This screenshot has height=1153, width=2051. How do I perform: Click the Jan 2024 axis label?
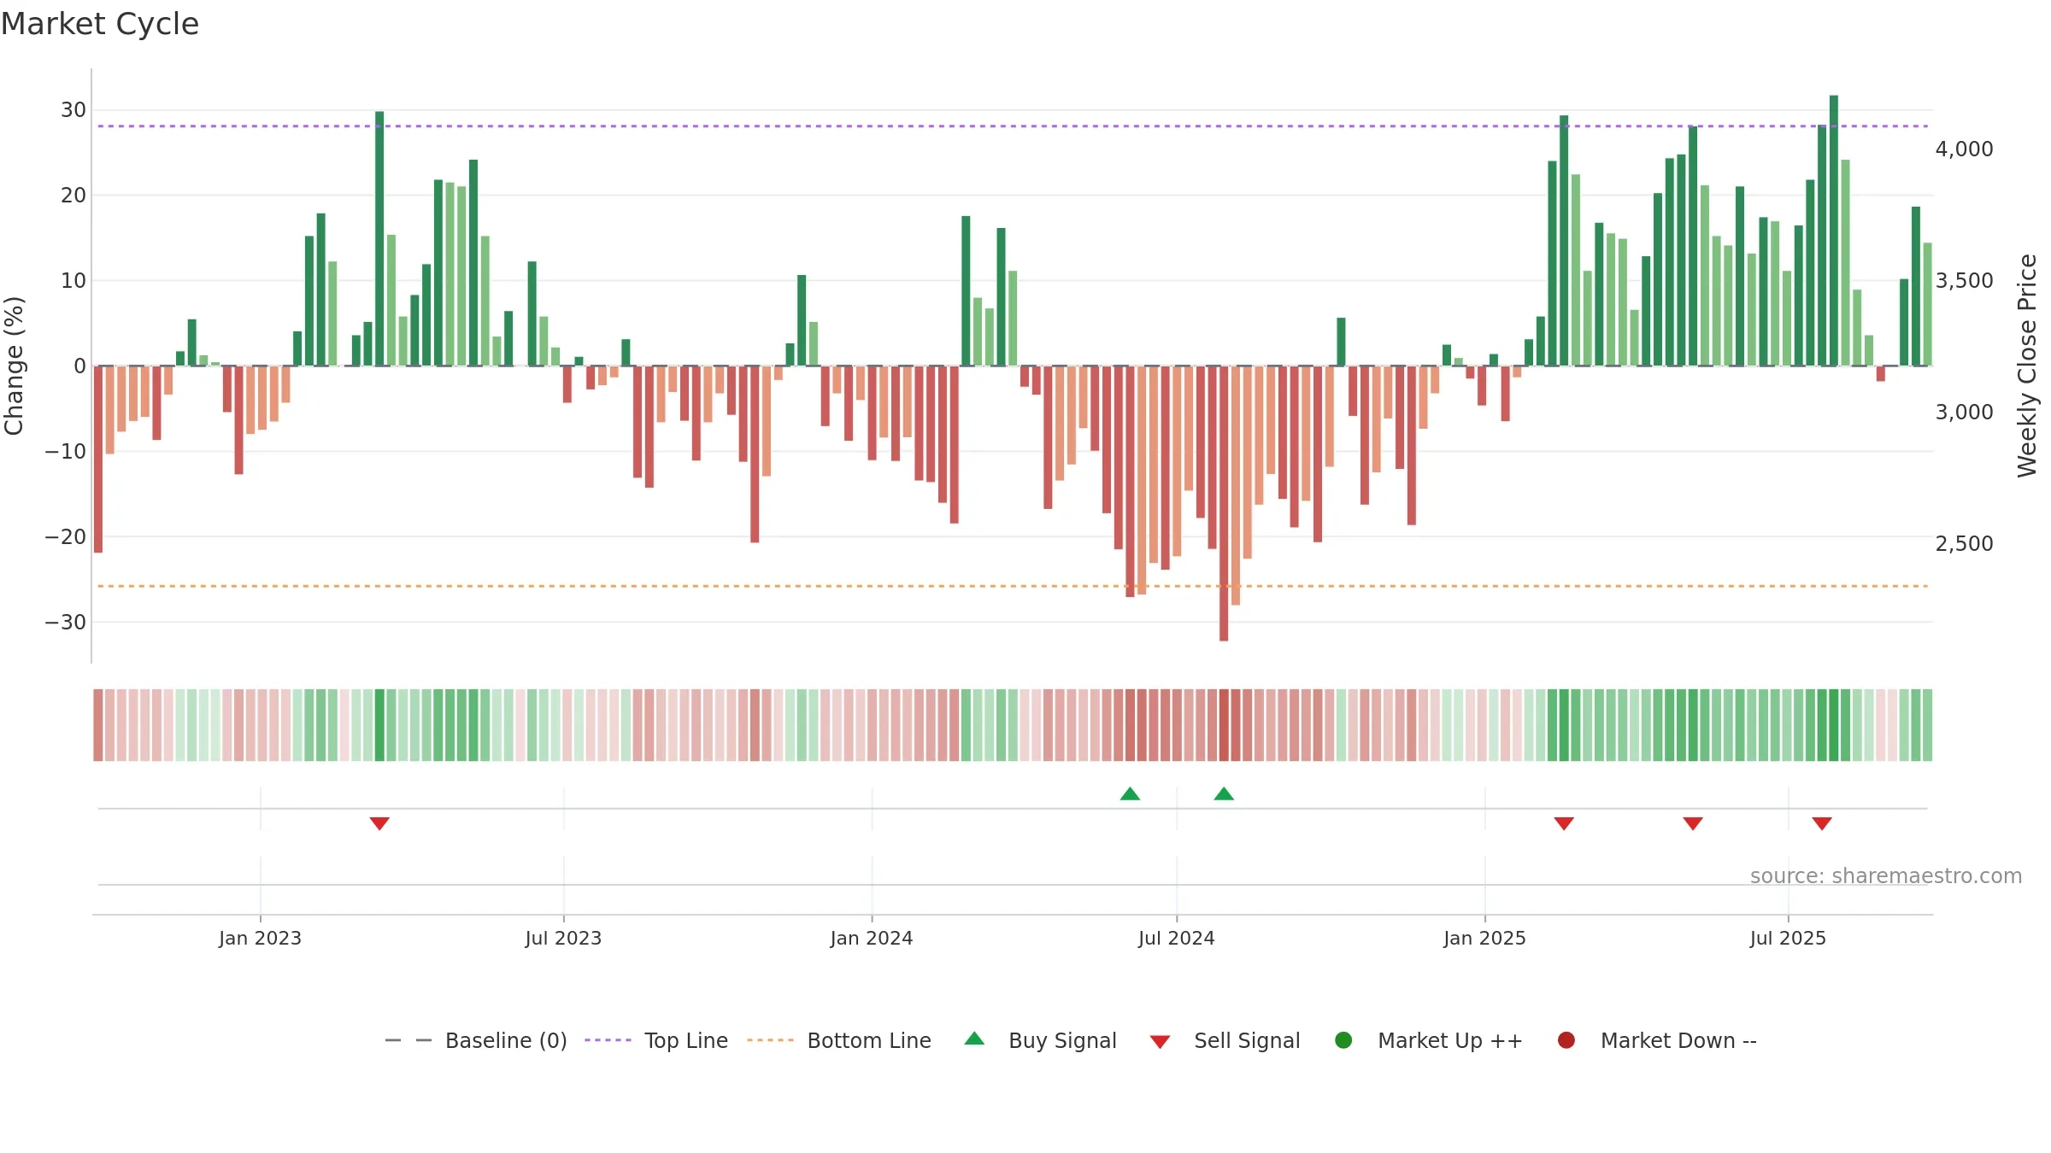coord(872,938)
